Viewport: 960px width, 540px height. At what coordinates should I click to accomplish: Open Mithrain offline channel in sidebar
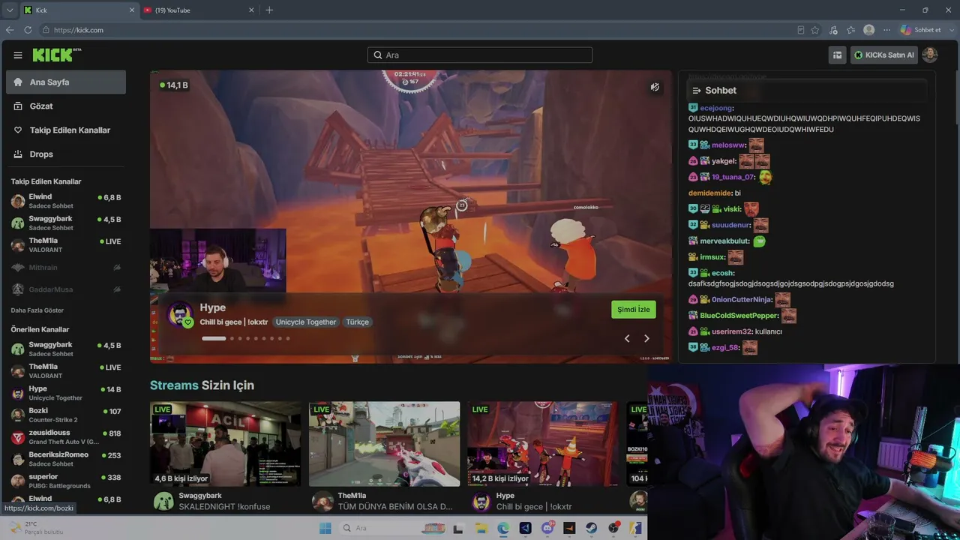coord(66,268)
